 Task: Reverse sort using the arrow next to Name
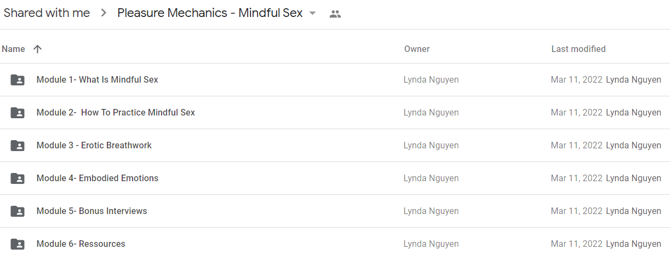(x=37, y=49)
